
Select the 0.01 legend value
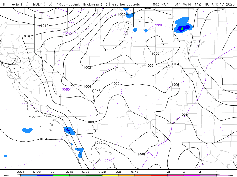click(x=20, y=172)
